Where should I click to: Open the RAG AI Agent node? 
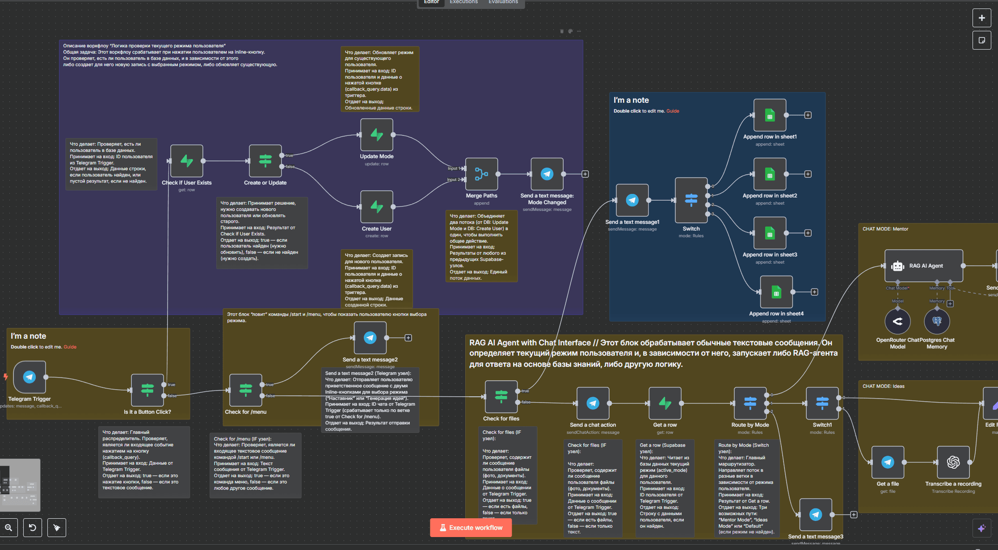pyautogui.click(x=923, y=266)
